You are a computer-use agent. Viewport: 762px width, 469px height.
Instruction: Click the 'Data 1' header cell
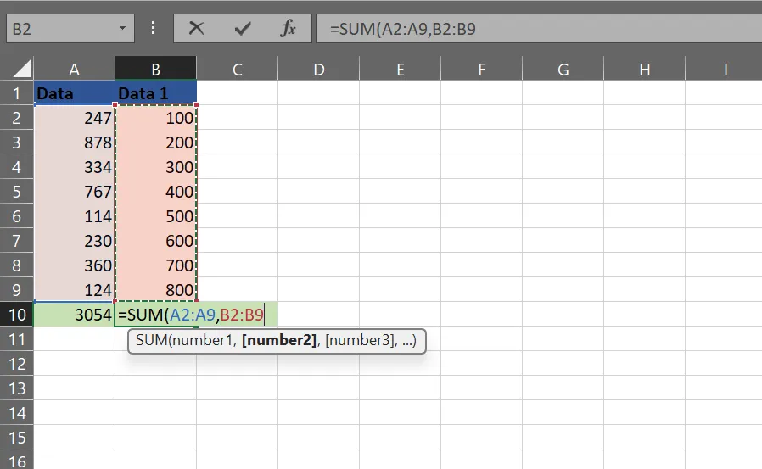(155, 92)
